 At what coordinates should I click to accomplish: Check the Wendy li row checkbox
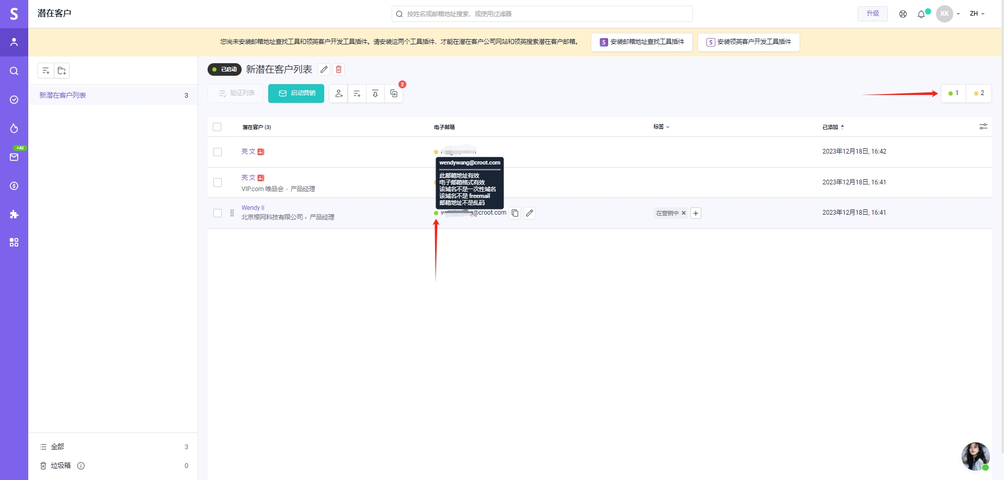click(x=218, y=213)
